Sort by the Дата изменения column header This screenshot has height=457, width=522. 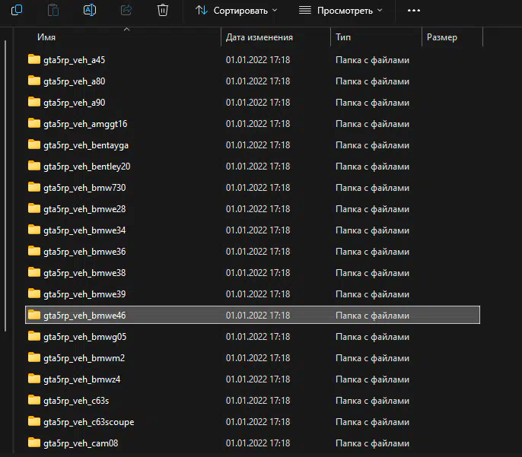click(x=259, y=37)
